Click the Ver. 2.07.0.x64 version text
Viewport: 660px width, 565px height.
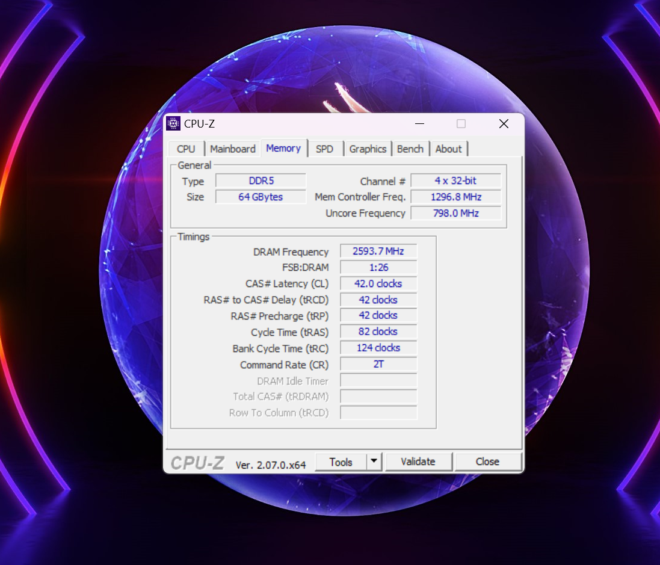click(271, 465)
